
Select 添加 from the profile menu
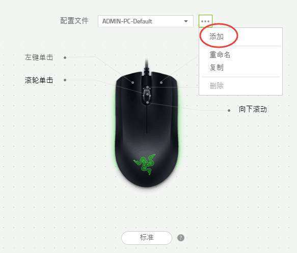[217, 37]
